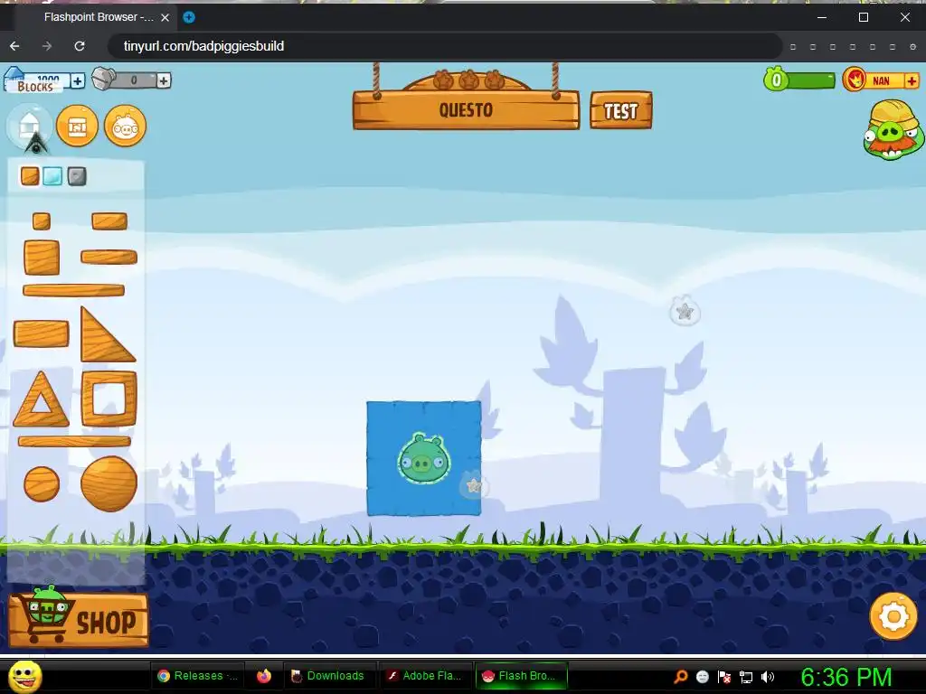Click the bolt counter icon
The height and width of the screenshot is (694, 926).
click(x=103, y=79)
